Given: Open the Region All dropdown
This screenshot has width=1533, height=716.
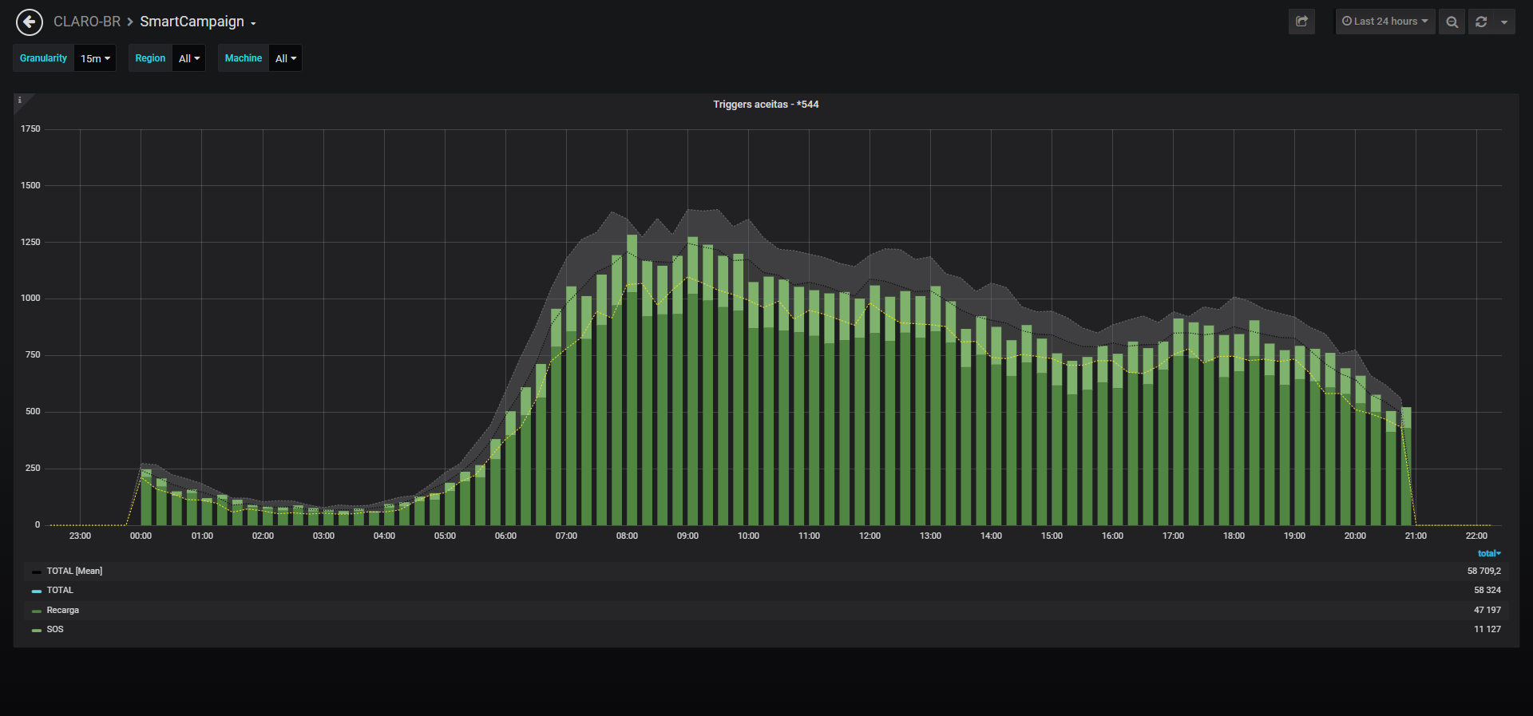Looking at the screenshot, I should [189, 58].
